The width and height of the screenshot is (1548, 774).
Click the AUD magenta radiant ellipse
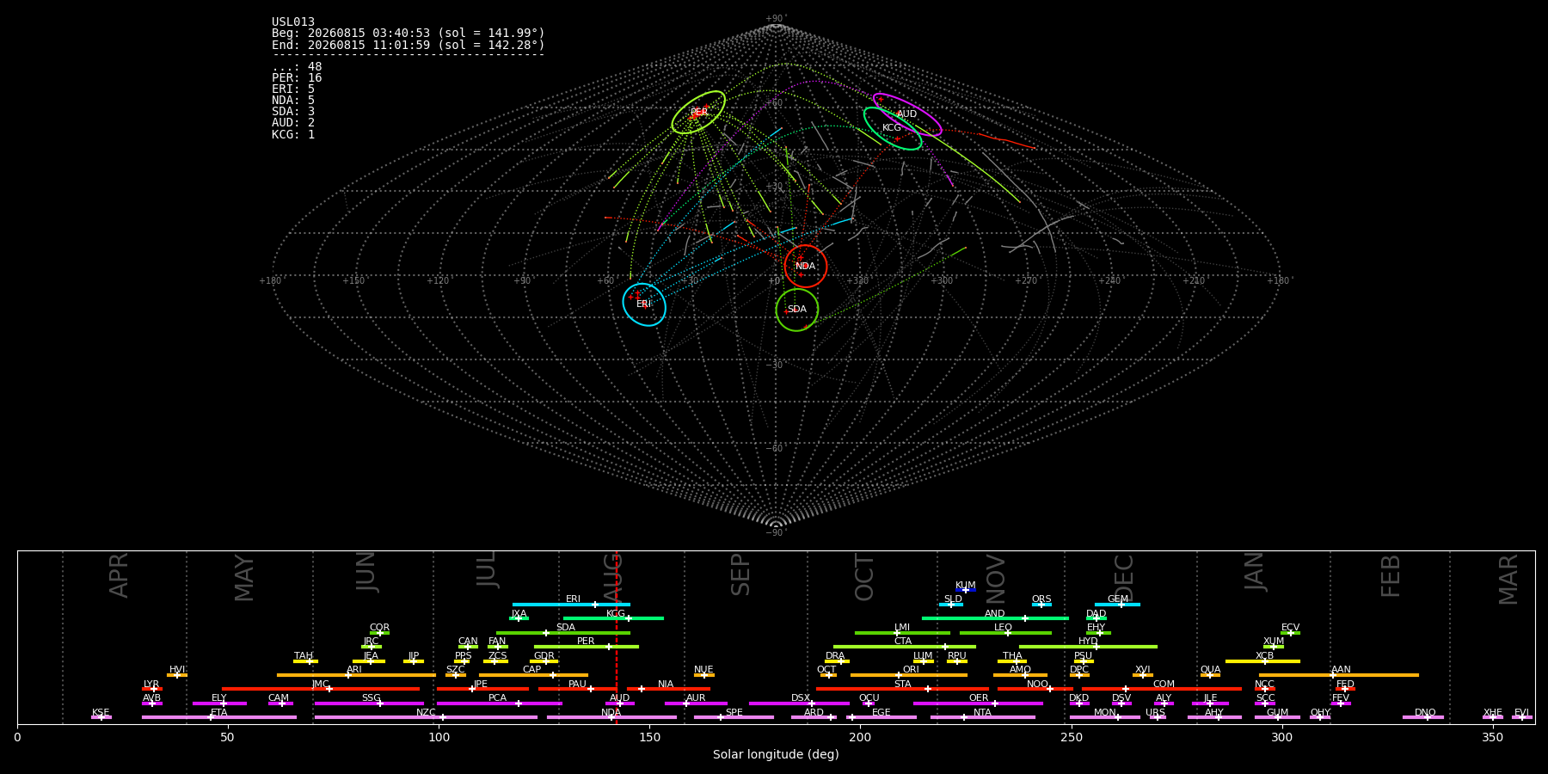pos(907,114)
